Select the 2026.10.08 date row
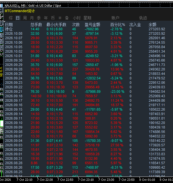This screenshot has width=173, height=183. (x=14, y=33)
